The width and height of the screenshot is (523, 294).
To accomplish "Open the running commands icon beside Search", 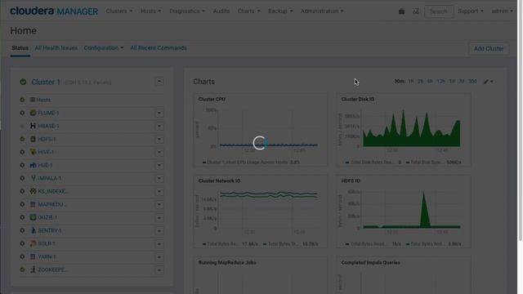I will (416, 11).
